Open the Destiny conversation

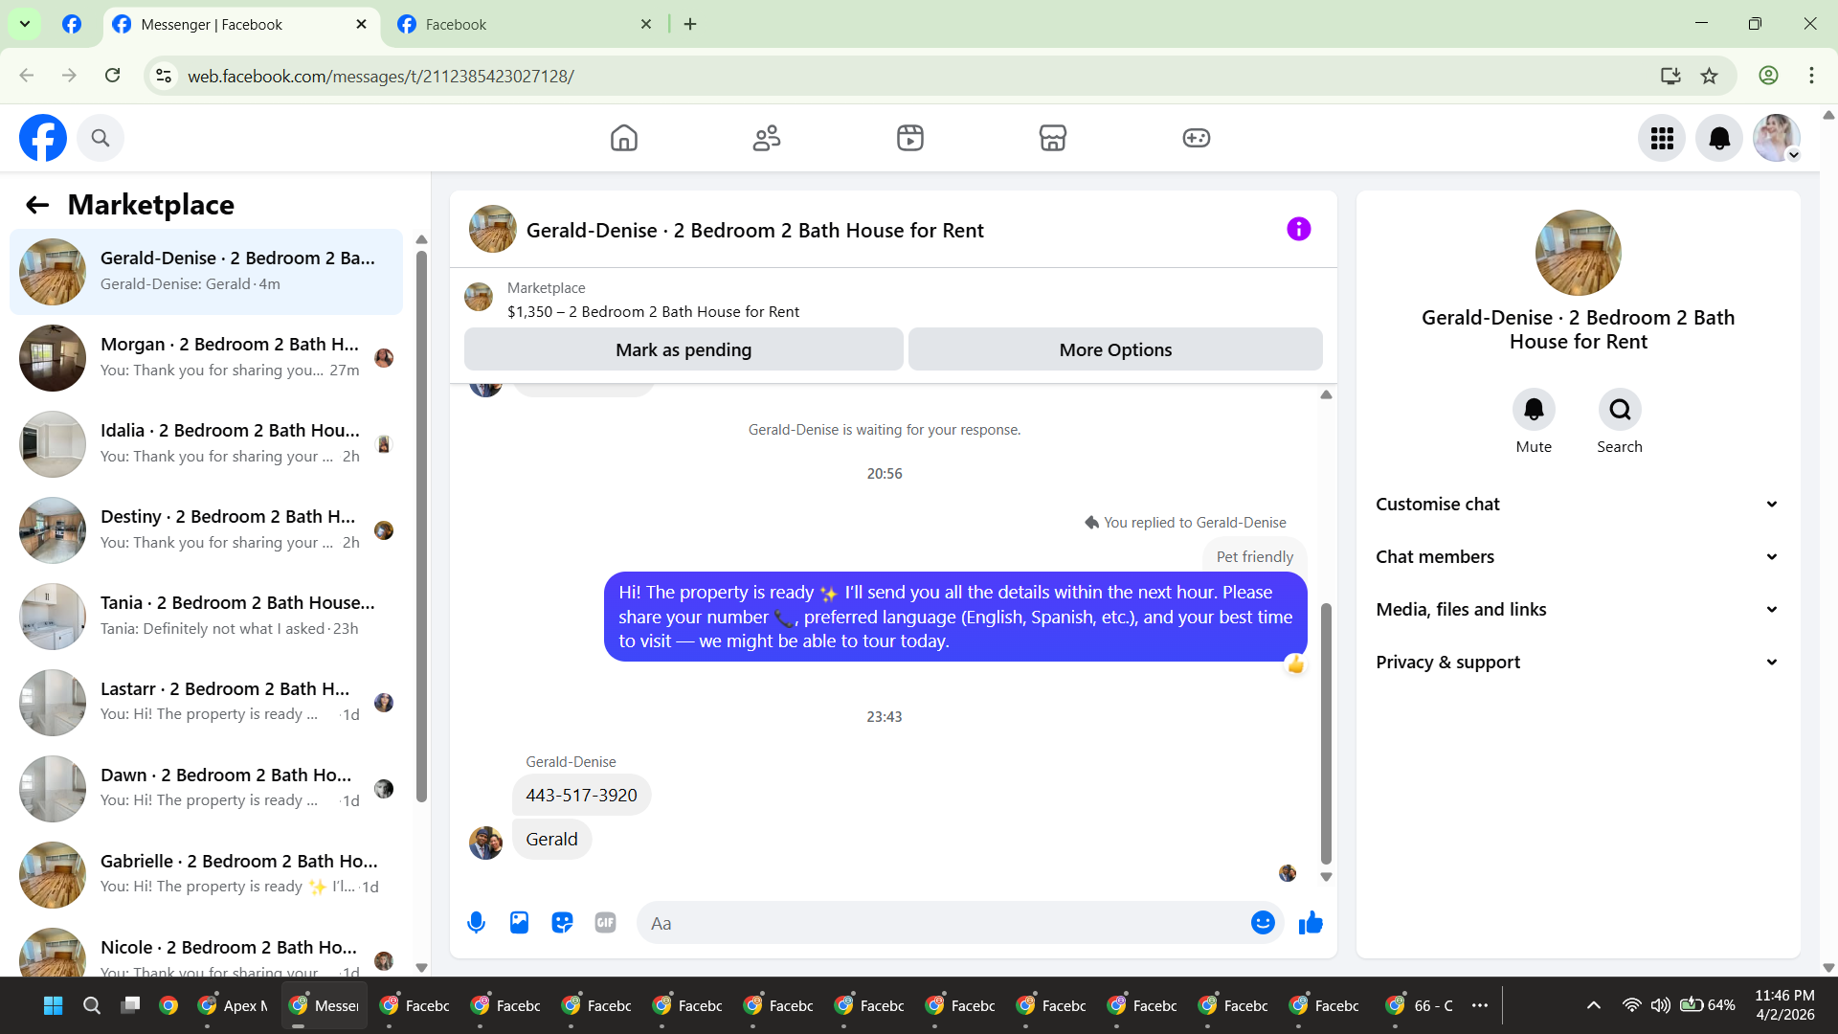click(x=206, y=530)
